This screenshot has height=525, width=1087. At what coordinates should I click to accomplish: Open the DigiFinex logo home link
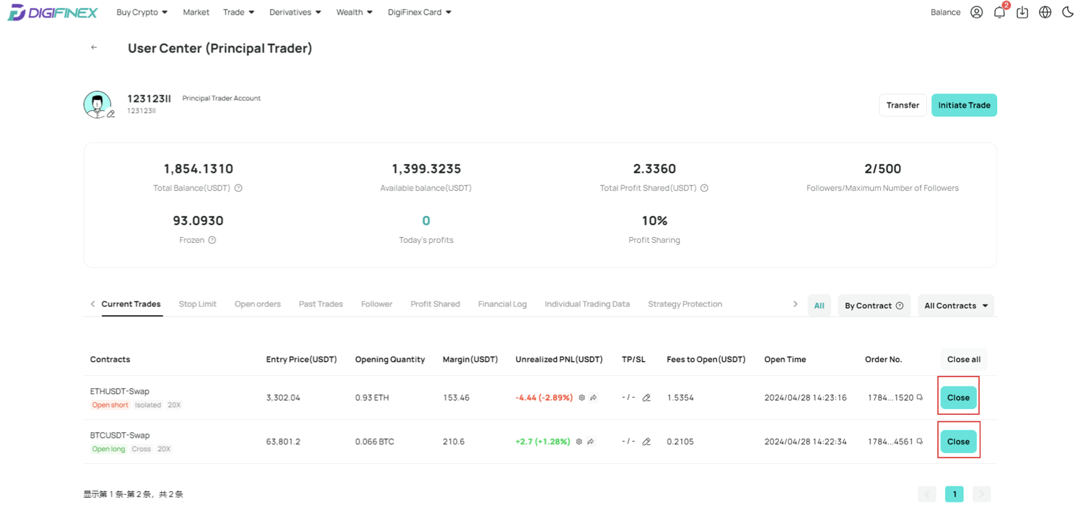tap(52, 12)
